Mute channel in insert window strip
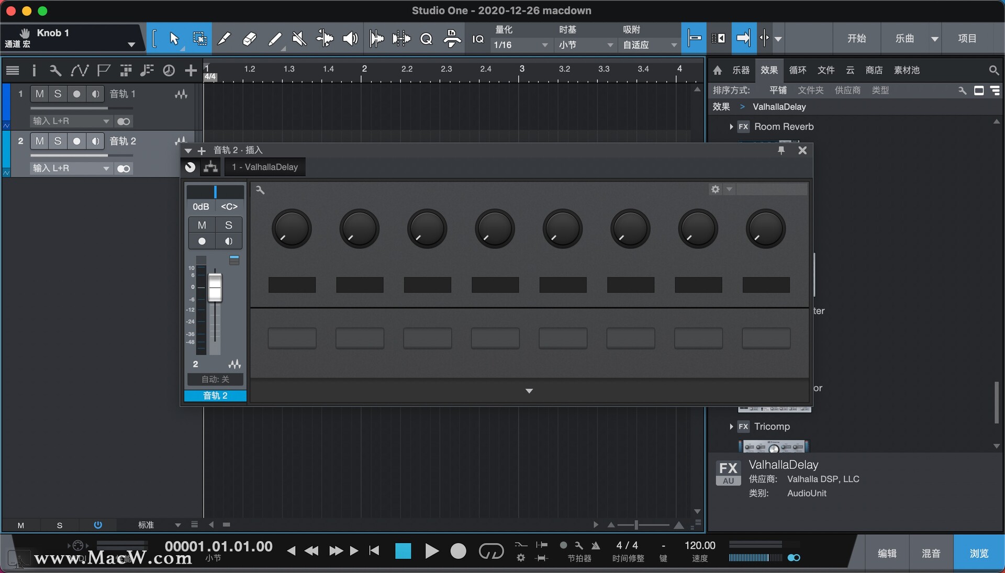The width and height of the screenshot is (1005, 573). point(202,225)
